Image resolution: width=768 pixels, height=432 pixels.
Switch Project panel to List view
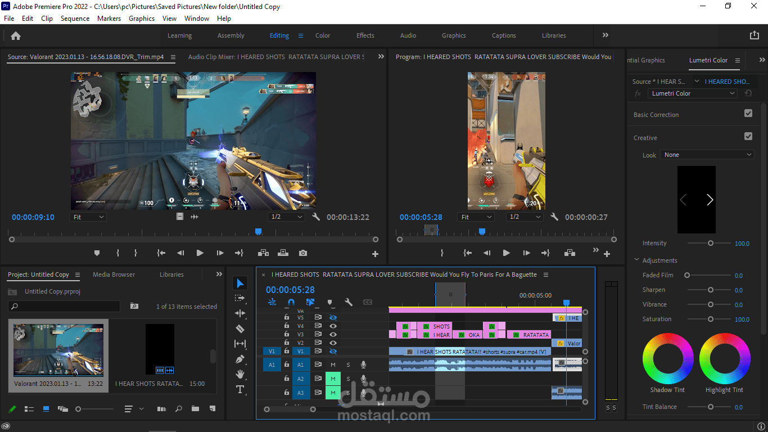coord(29,409)
